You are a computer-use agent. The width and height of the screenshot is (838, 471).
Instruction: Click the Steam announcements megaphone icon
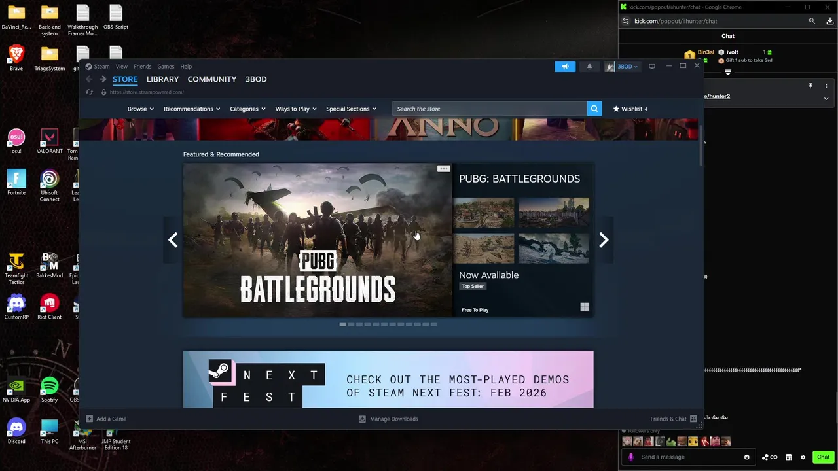(x=565, y=67)
